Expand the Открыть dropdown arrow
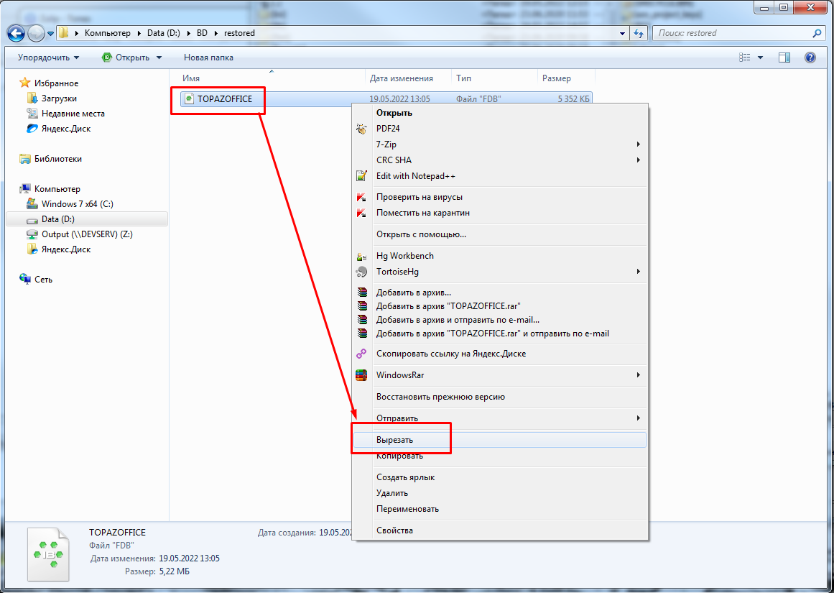 coord(159,58)
